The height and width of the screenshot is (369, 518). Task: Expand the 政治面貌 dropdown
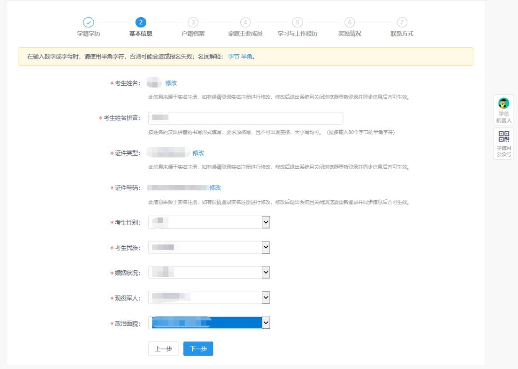[266, 323]
